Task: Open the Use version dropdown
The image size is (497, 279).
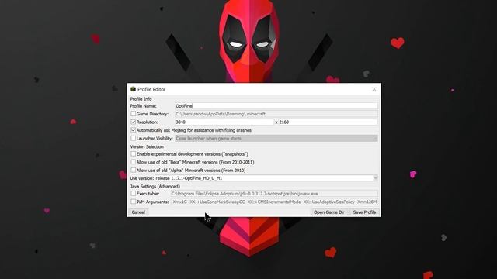Action: [266, 178]
